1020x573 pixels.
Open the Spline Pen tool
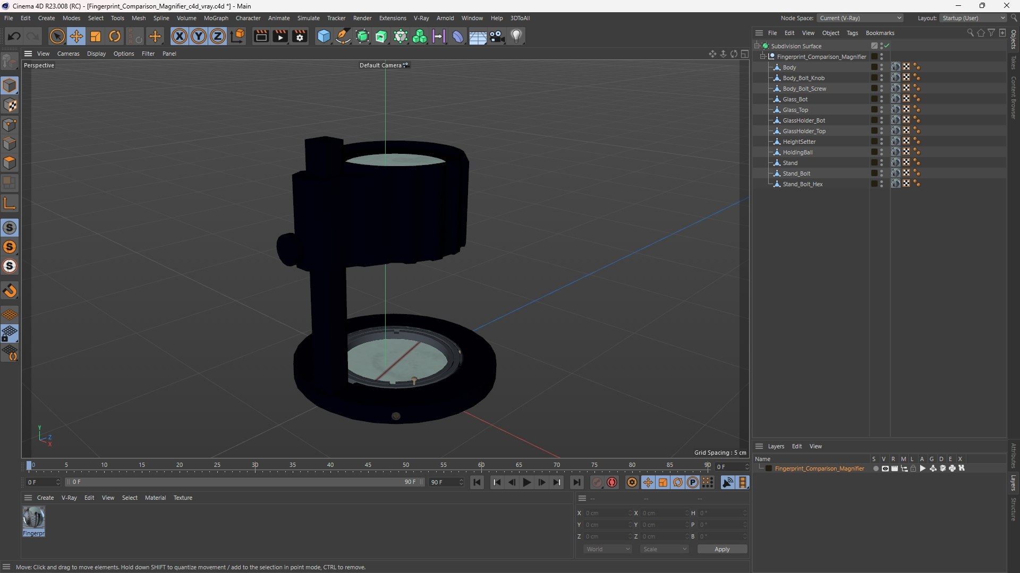343,36
